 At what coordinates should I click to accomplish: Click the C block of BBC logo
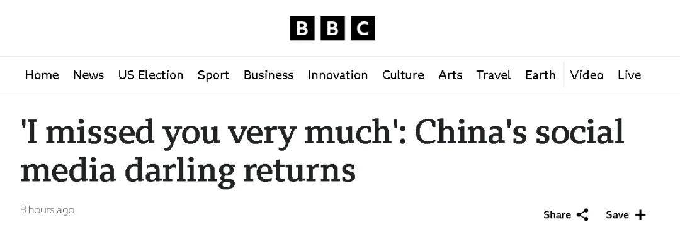click(x=363, y=28)
